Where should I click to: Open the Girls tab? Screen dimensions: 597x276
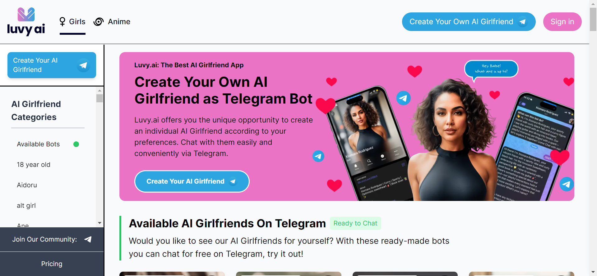pos(72,22)
